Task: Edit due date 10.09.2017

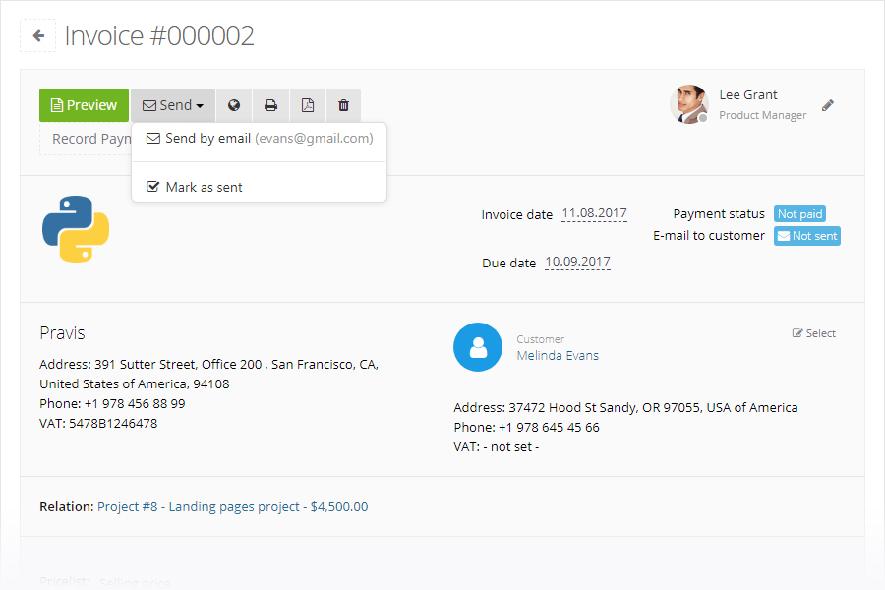Action: pyautogui.click(x=577, y=262)
